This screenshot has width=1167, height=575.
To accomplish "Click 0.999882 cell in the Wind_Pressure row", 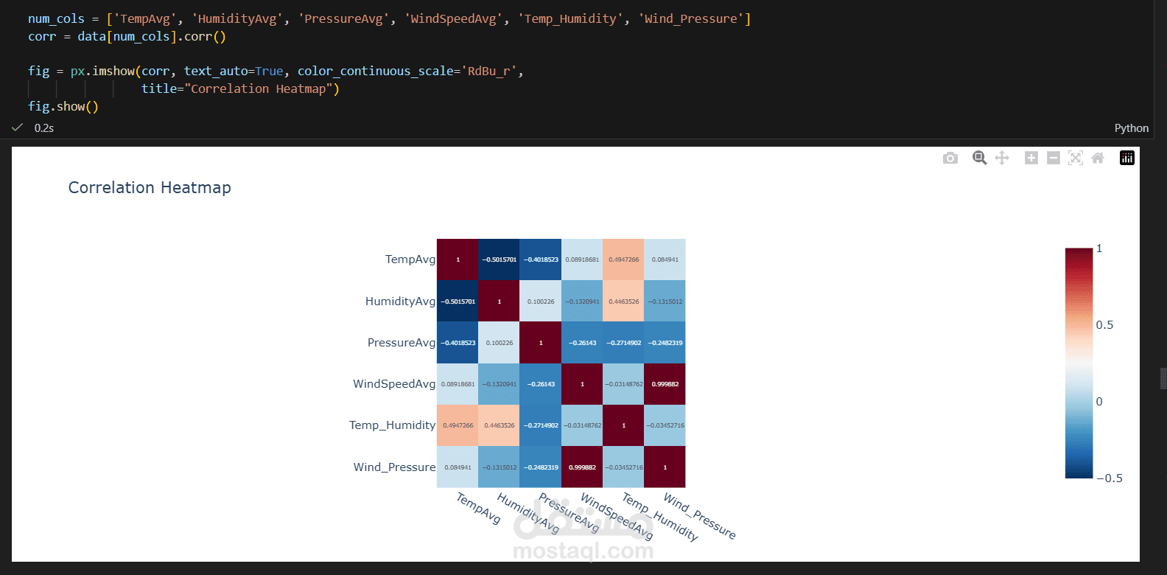I will (582, 467).
